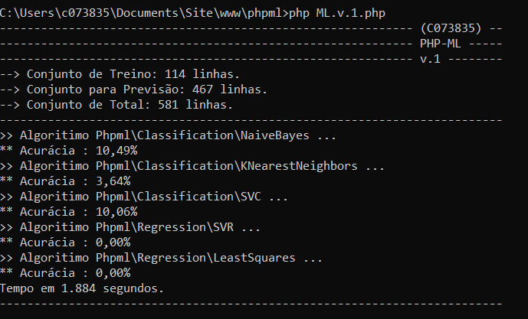Click the "Tempo em 1.884 segundos" line
Image resolution: width=528 pixels, height=319 pixels.
point(82,288)
